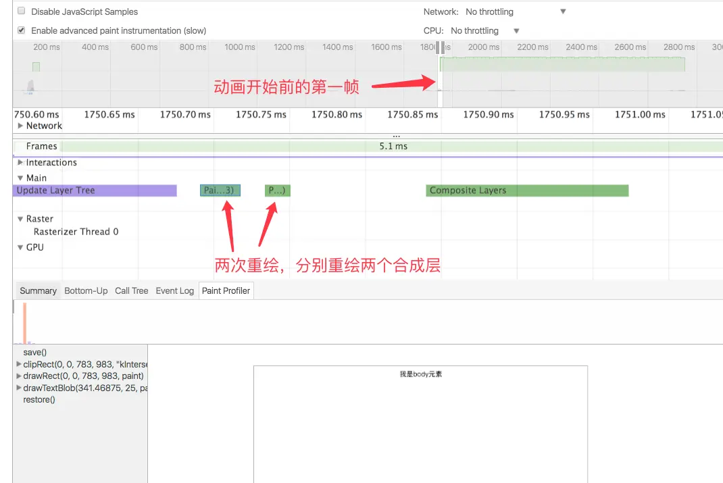Expand the clipRect paint command

coord(19,364)
